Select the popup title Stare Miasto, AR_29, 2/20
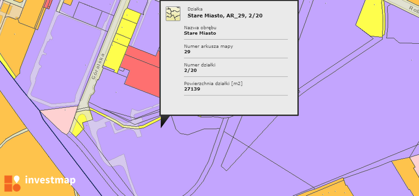The height and width of the screenshot is (196, 419). pos(225,16)
